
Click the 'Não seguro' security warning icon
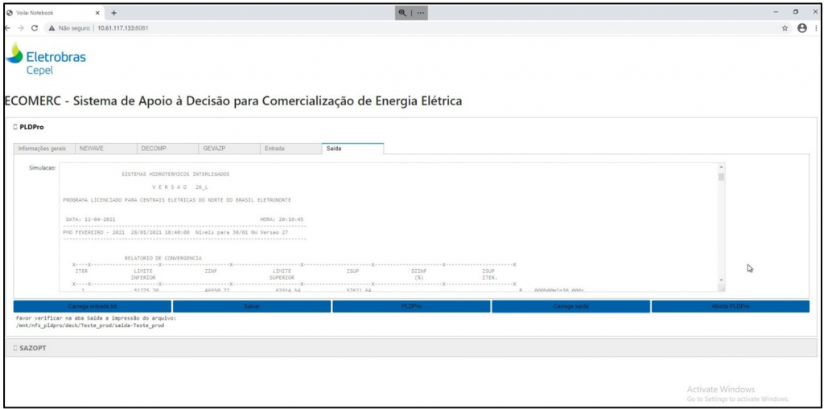click(x=51, y=28)
